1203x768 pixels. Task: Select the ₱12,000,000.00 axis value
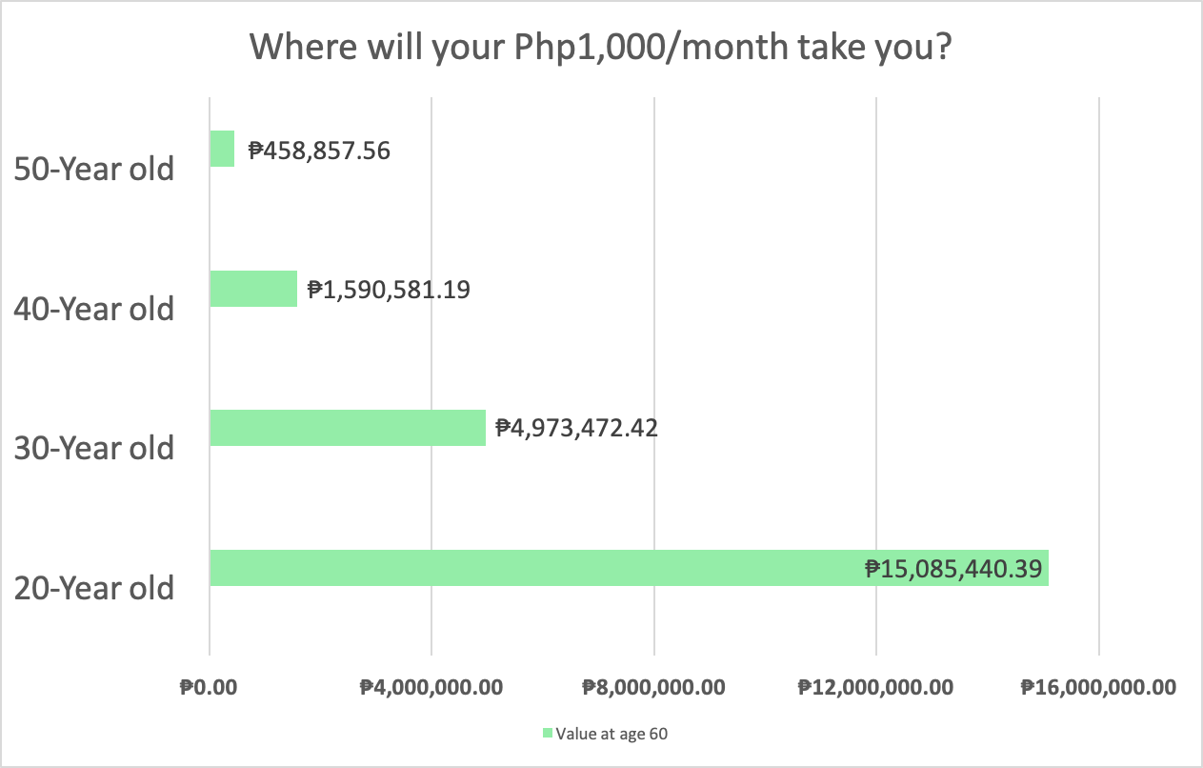pos(876,687)
